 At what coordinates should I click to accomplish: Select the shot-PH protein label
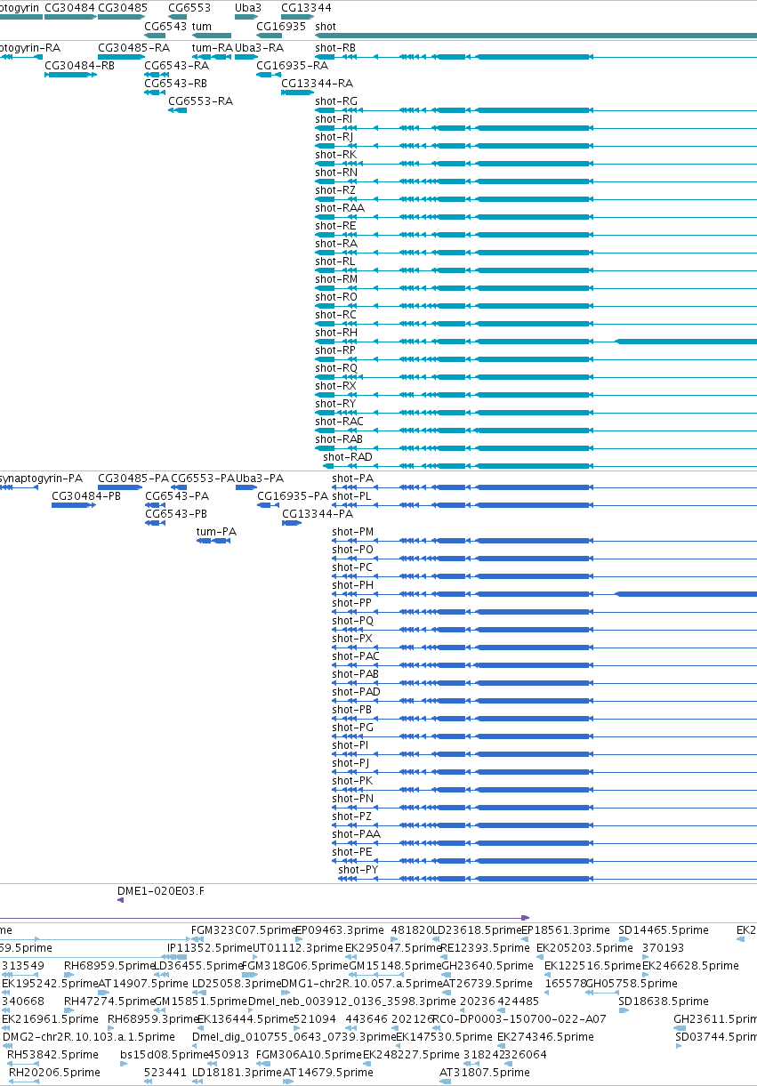click(353, 585)
